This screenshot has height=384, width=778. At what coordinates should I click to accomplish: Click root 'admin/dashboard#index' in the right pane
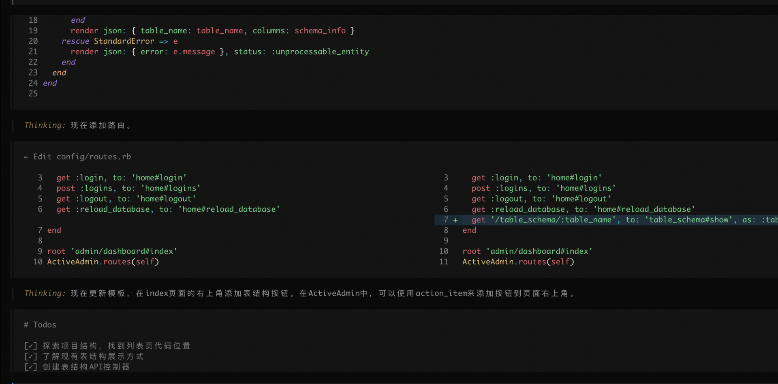point(527,251)
